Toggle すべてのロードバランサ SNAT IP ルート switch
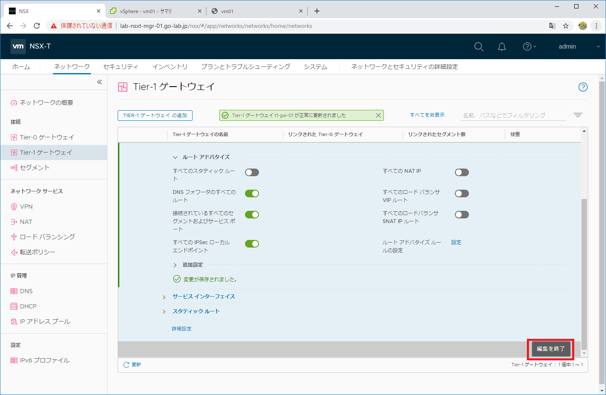Image resolution: width=606 pixels, height=395 pixels. click(x=462, y=215)
